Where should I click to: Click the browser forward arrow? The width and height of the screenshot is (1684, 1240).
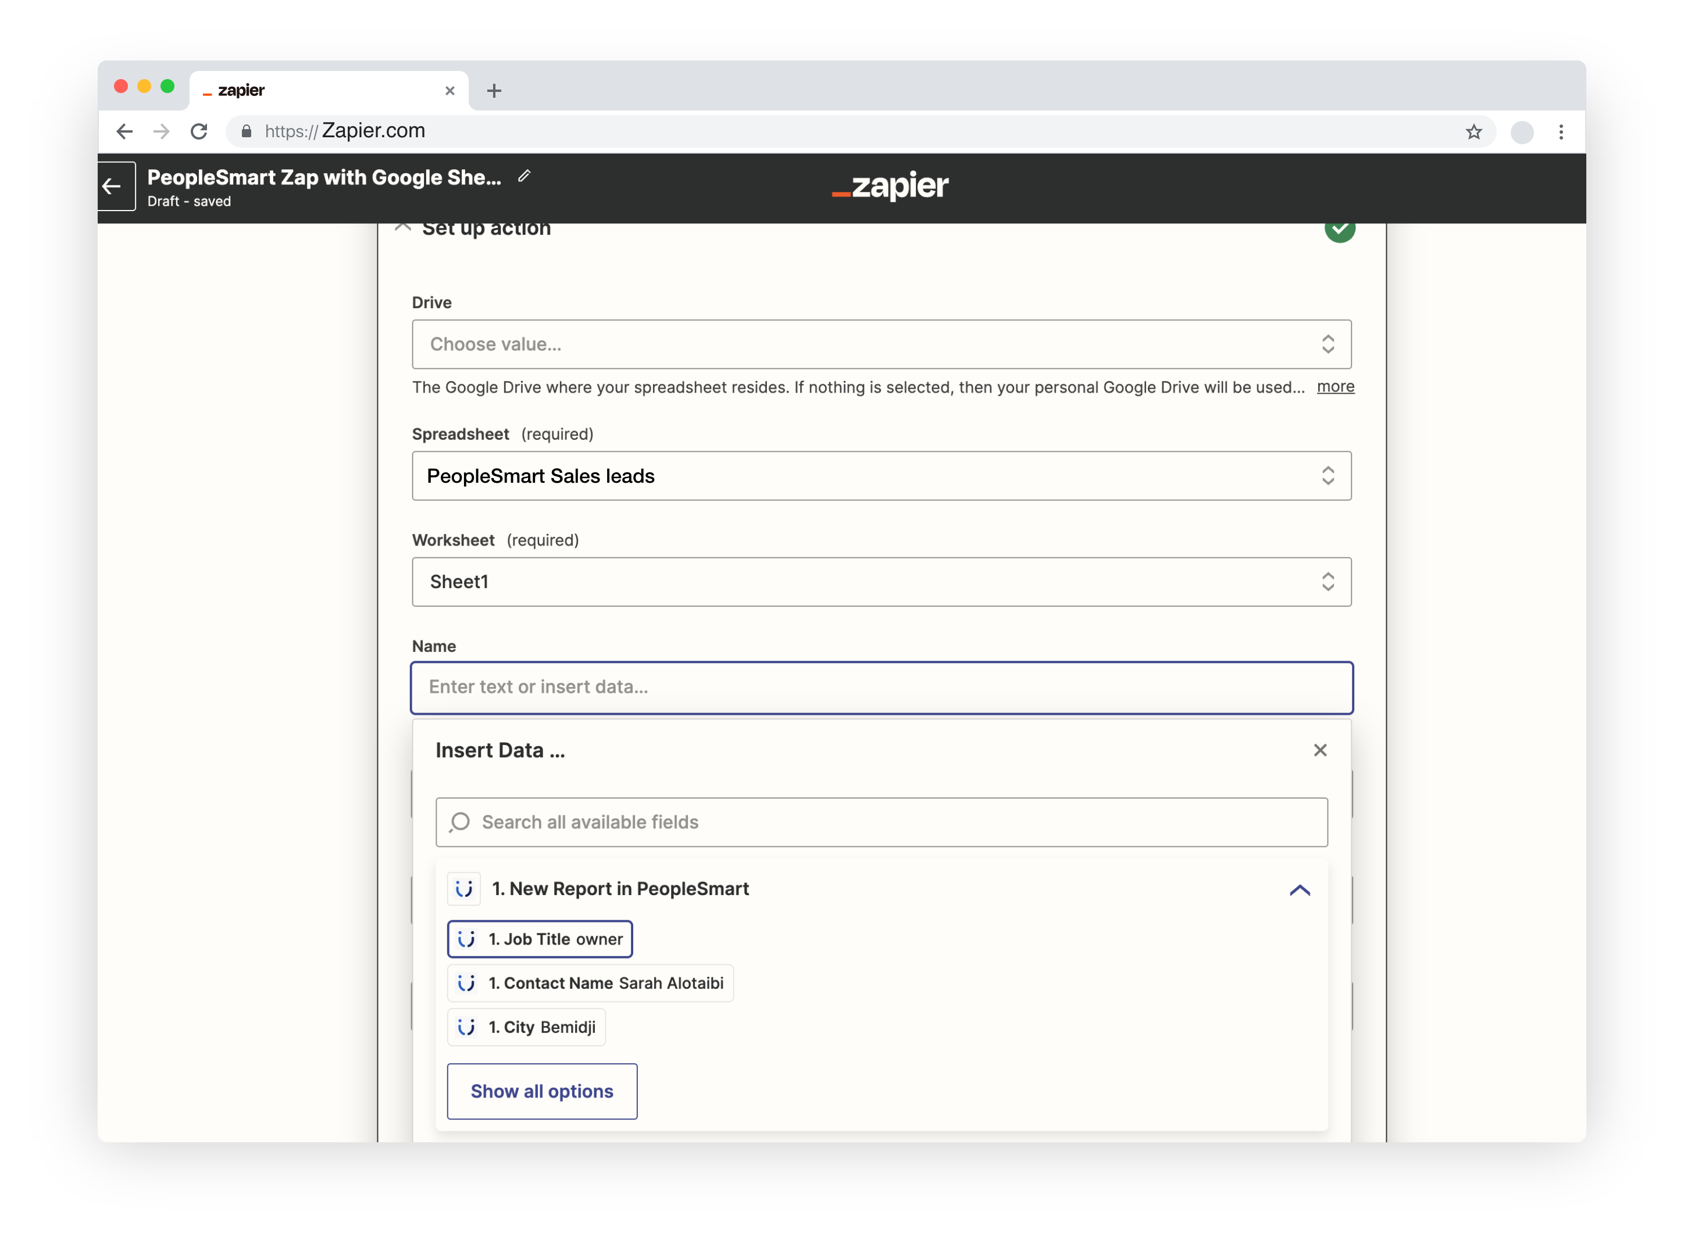161,132
